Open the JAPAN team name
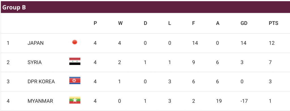290x111 pixels. click(35, 43)
